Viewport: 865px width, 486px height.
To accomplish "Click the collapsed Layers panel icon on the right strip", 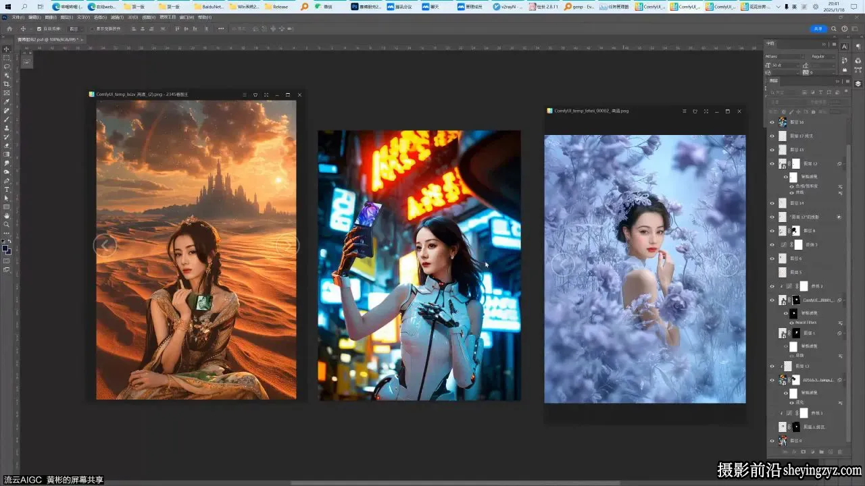I will coord(858,84).
